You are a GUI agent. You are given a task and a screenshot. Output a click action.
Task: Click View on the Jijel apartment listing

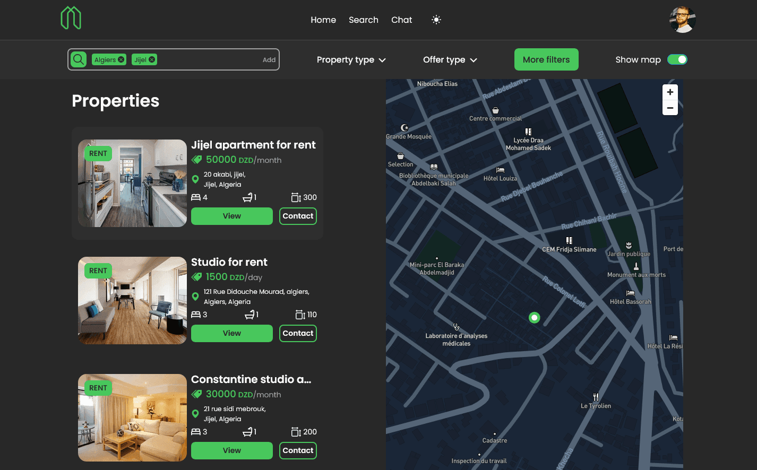(231, 216)
